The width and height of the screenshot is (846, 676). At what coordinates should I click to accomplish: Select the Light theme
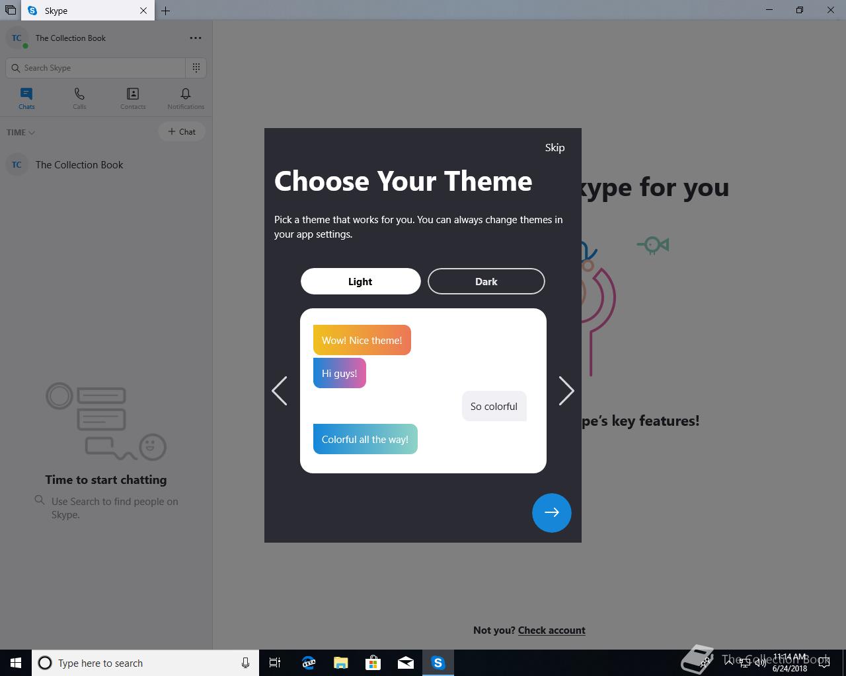click(x=360, y=281)
